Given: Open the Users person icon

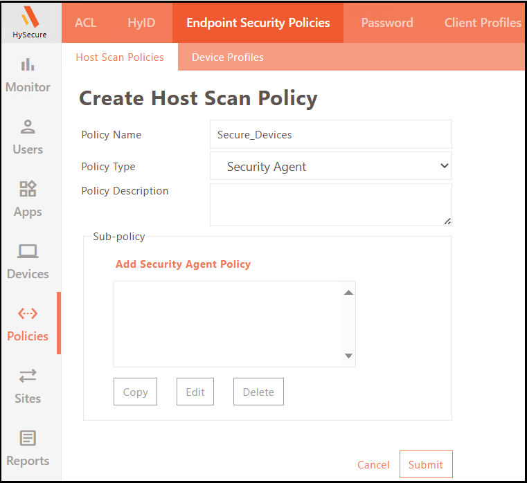Looking at the screenshot, I should point(28,127).
